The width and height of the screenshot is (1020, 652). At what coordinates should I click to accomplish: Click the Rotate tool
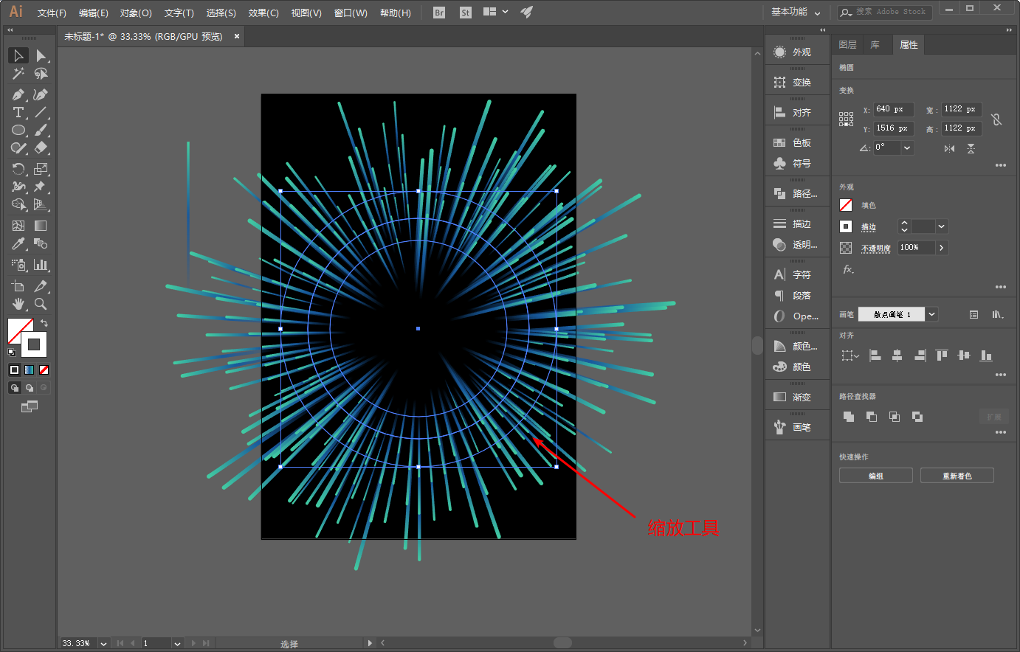pyautogui.click(x=18, y=169)
